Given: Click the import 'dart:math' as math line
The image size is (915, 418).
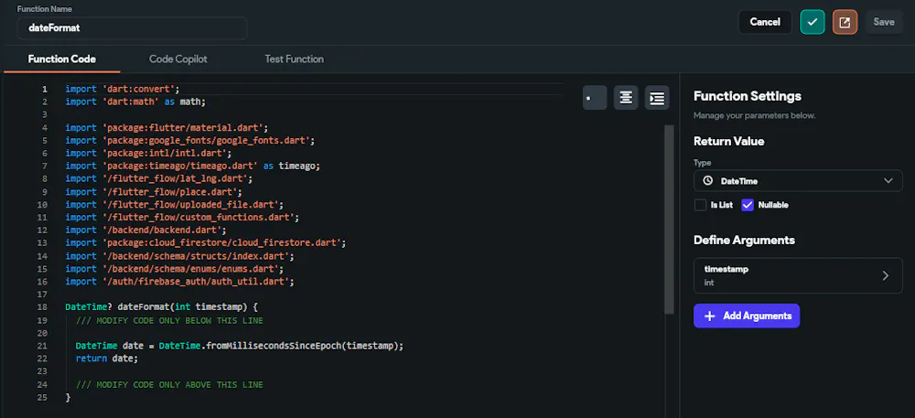Looking at the screenshot, I should click(135, 102).
